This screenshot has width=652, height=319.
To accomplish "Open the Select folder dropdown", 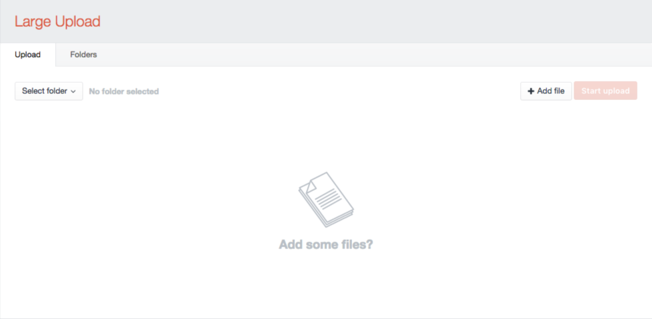I will (49, 91).
